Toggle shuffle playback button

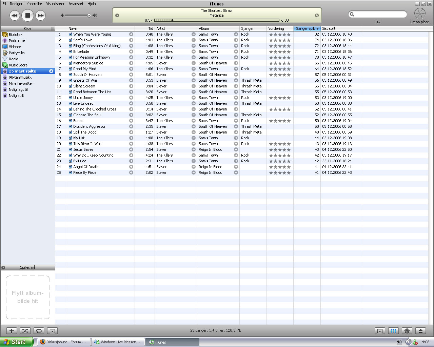25,331
